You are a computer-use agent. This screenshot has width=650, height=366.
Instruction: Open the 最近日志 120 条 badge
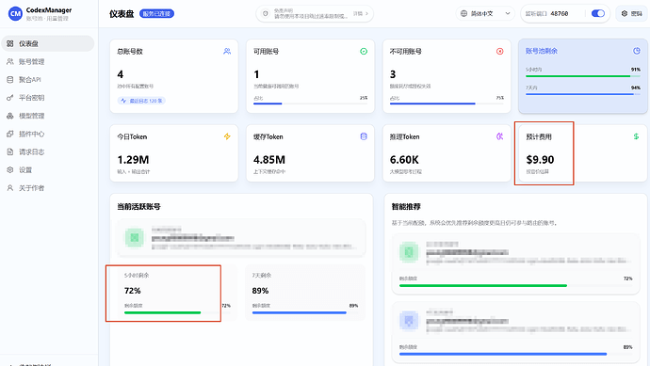pos(141,101)
